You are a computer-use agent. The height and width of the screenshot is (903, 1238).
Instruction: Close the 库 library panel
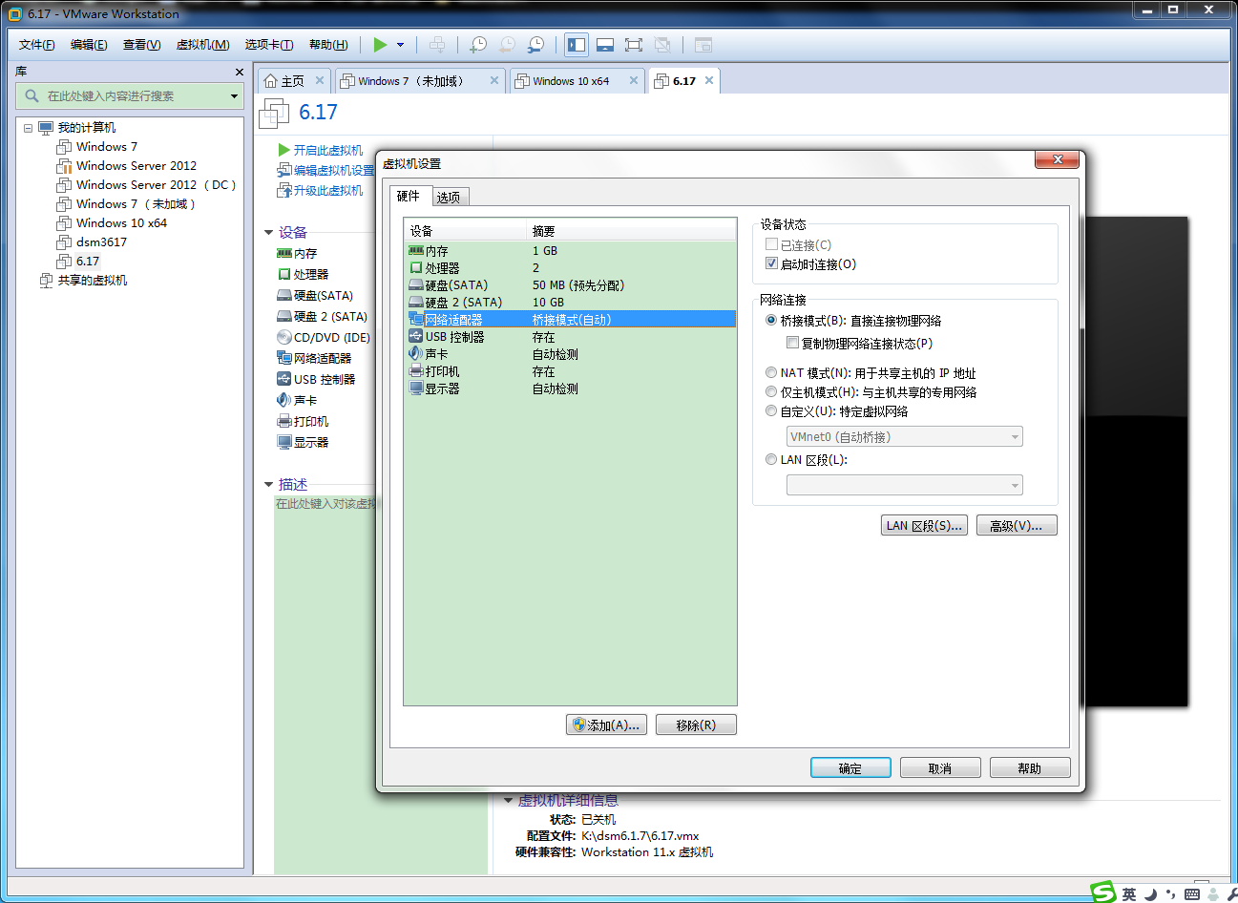(x=240, y=72)
